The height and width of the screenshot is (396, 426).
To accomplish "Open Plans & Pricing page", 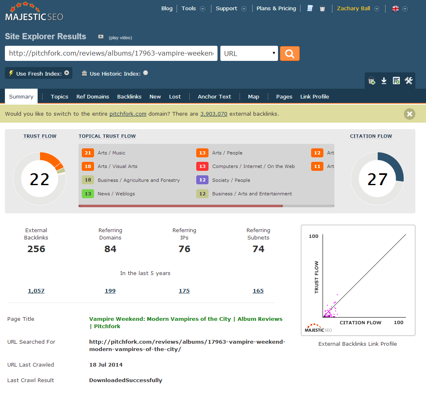I will 276,9.
